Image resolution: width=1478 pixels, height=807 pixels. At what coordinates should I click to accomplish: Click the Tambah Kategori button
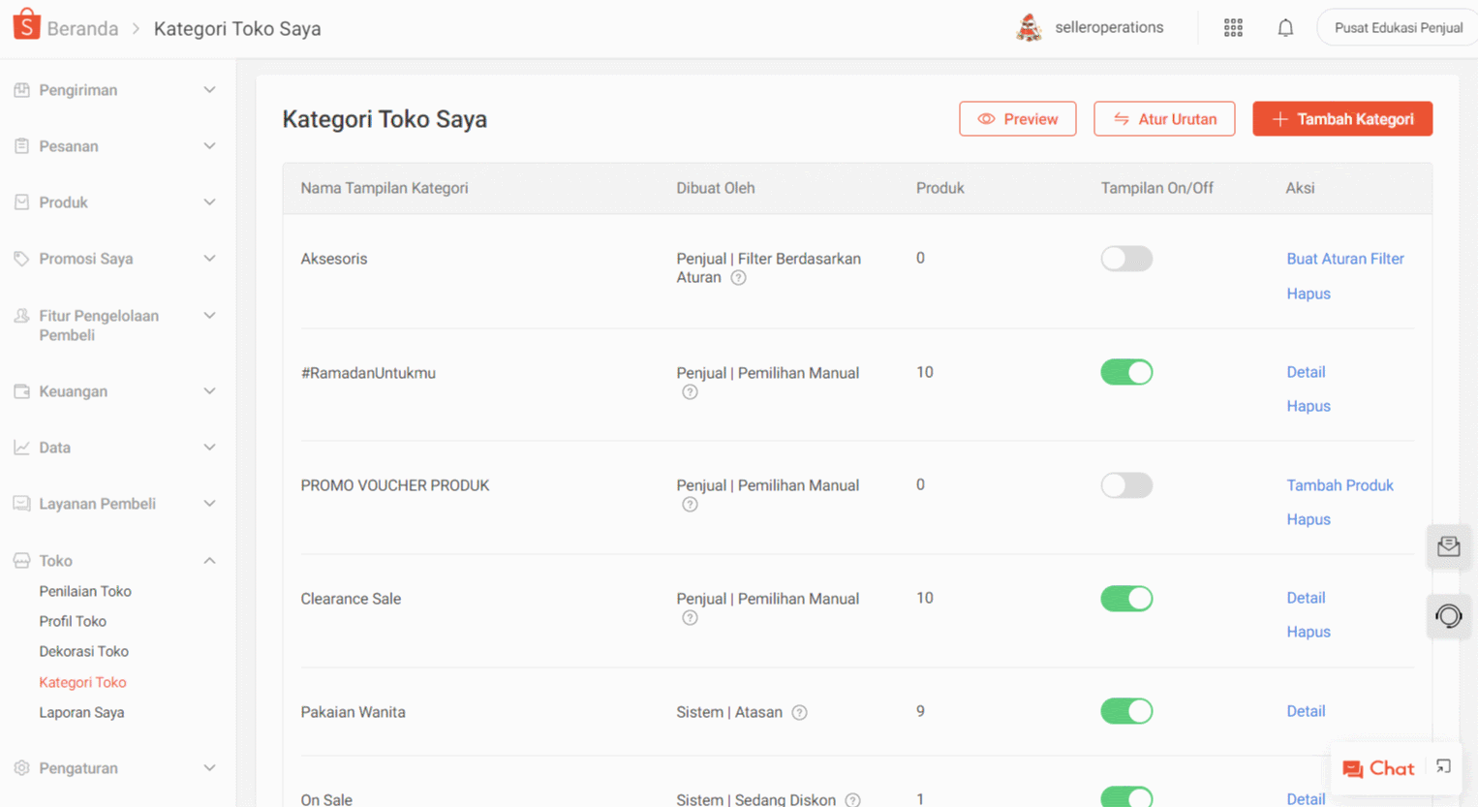(1341, 119)
